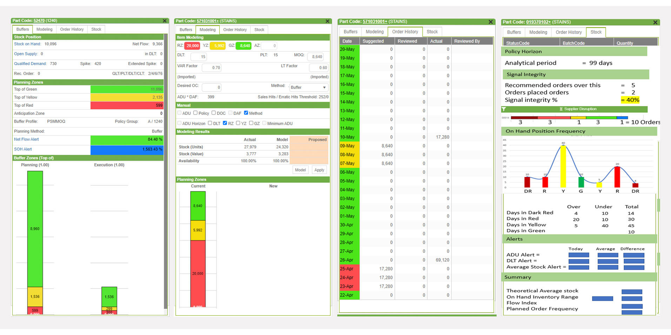Open the SOH Alert link
The width and height of the screenshot is (671, 335).
(23, 149)
